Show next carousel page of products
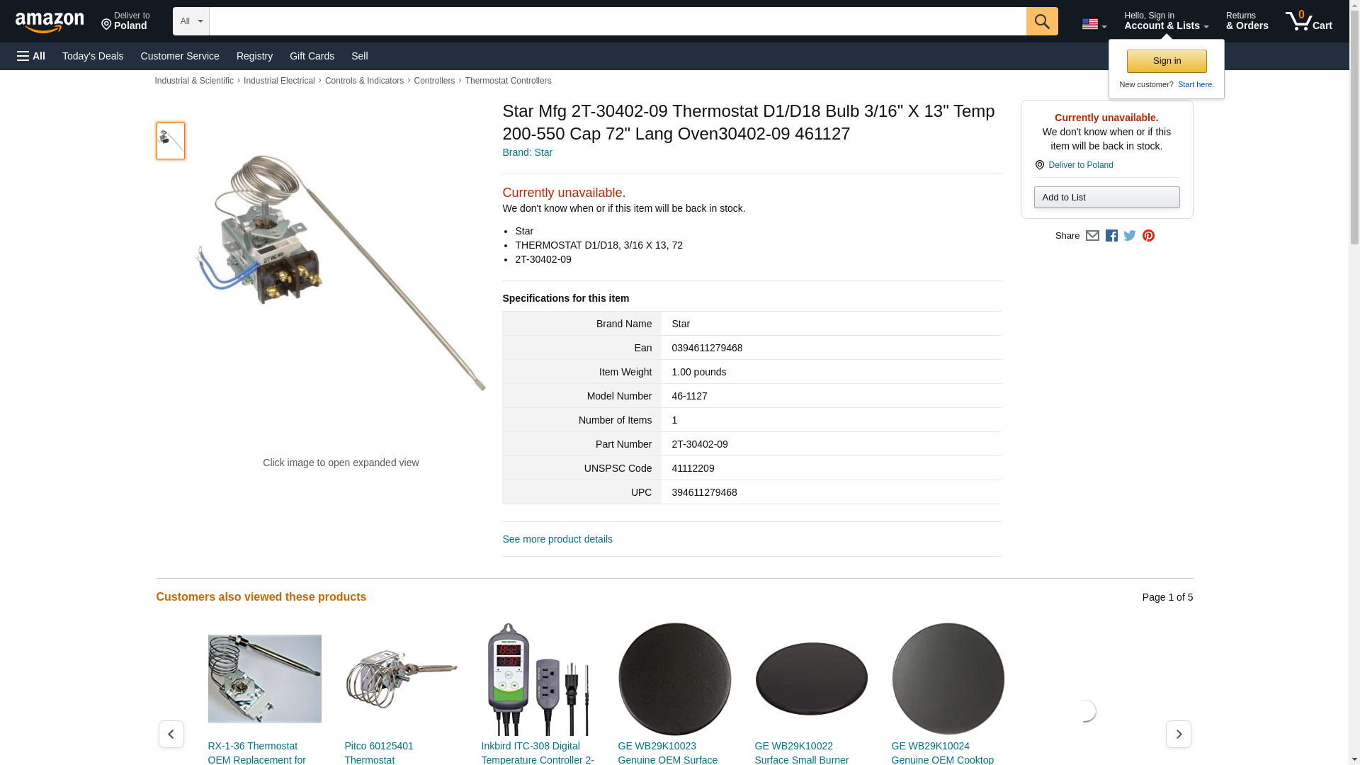 (x=1179, y=735)
